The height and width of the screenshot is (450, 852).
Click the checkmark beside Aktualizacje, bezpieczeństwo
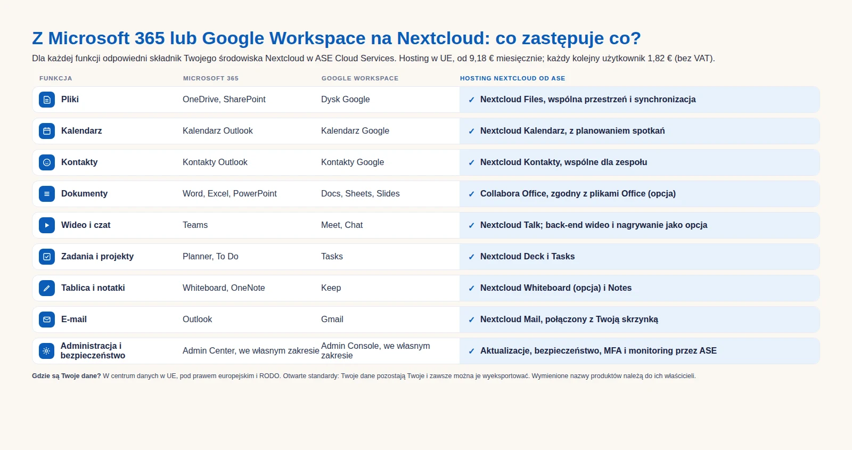point(471,351)
